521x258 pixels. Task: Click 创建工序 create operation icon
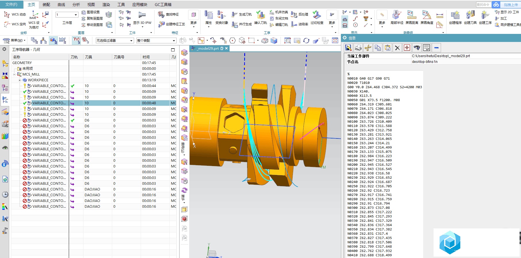(x=485, y=18)
